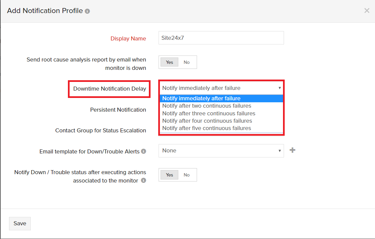Image resolution: width=375 pixels, height=239 pixels.
Task: Open the info tooltip beside Email template label
Action: tap(143, 151)
